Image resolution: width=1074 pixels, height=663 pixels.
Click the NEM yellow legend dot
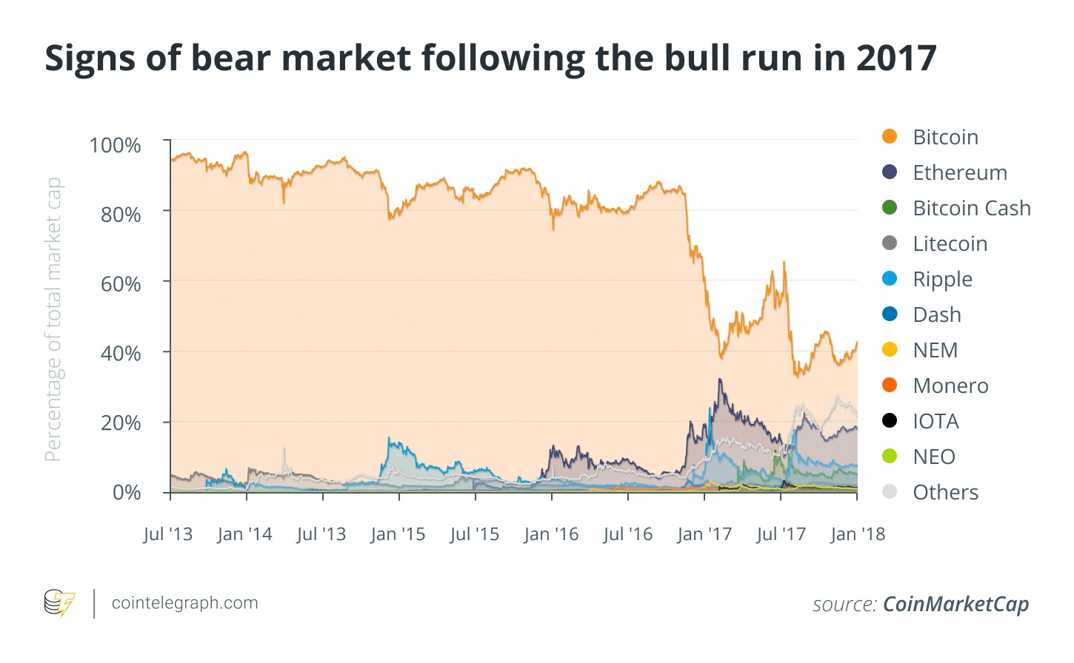(x=890, y=350)
